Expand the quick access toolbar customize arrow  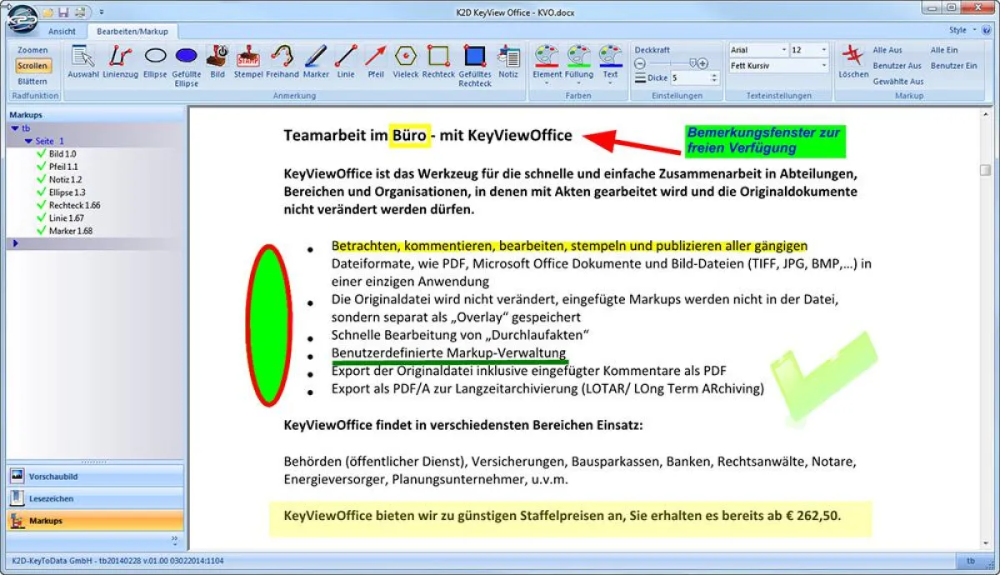(x=101, y=12)
